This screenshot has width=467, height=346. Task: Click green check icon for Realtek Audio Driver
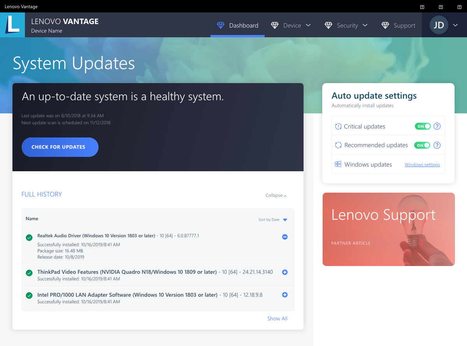pos(29,238)
